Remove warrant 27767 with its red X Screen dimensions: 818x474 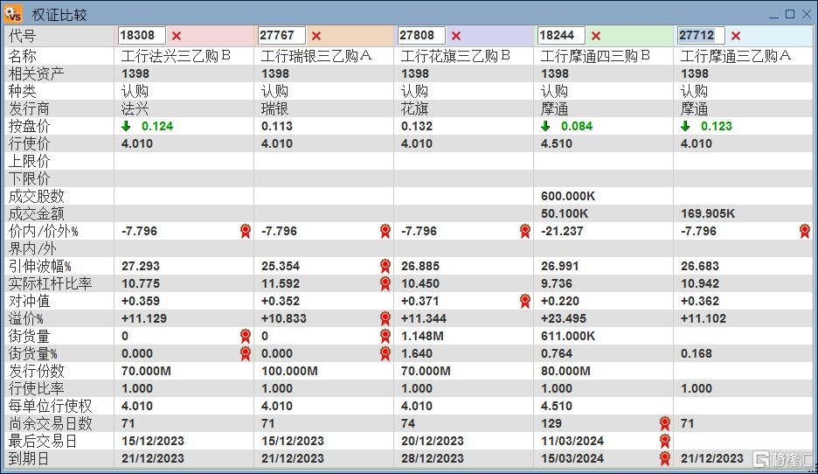(x=316, y=36)
